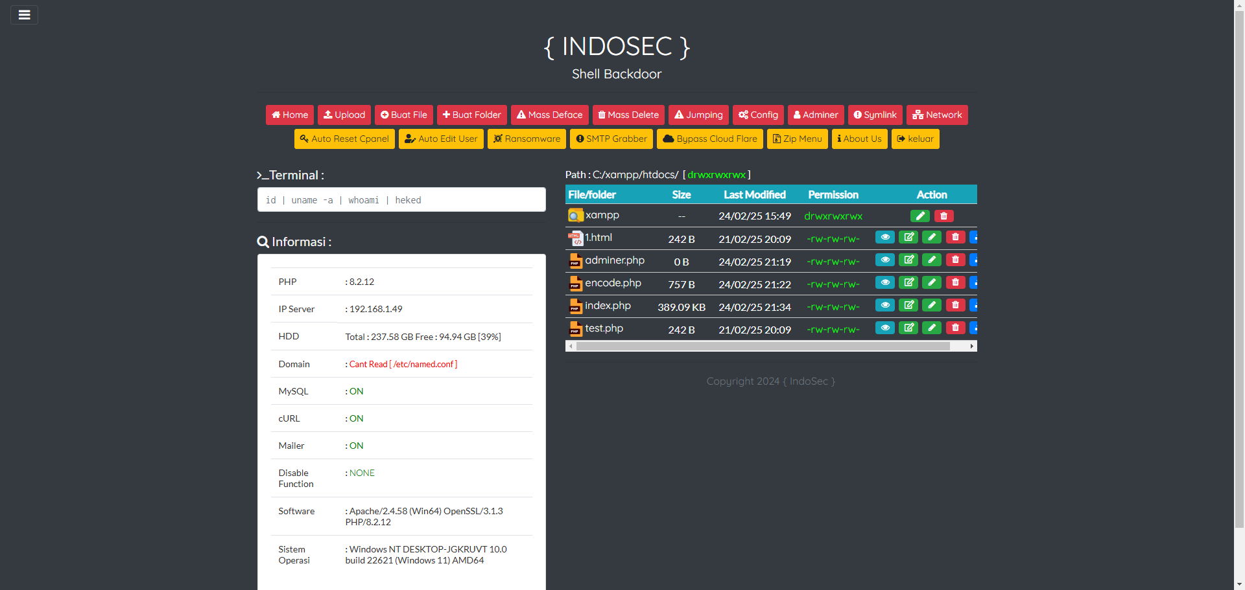
Task: Open the xampp folder in the file list
Action: tap(602, 215)
